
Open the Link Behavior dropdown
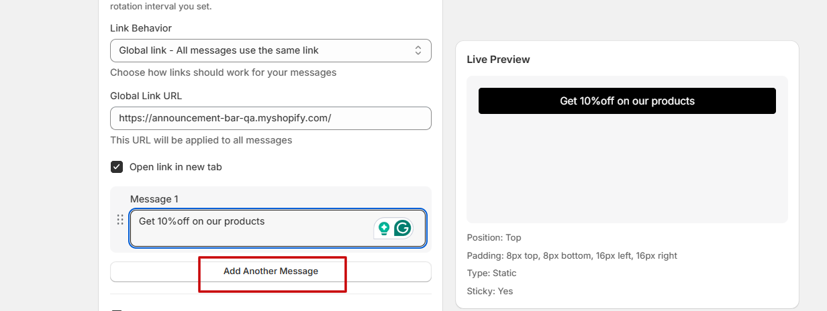pos(271,50)
